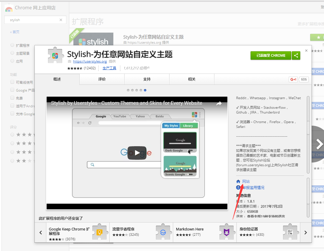Click the report abuse exclamation icon
324x251 pixels.
coord(238,188)
